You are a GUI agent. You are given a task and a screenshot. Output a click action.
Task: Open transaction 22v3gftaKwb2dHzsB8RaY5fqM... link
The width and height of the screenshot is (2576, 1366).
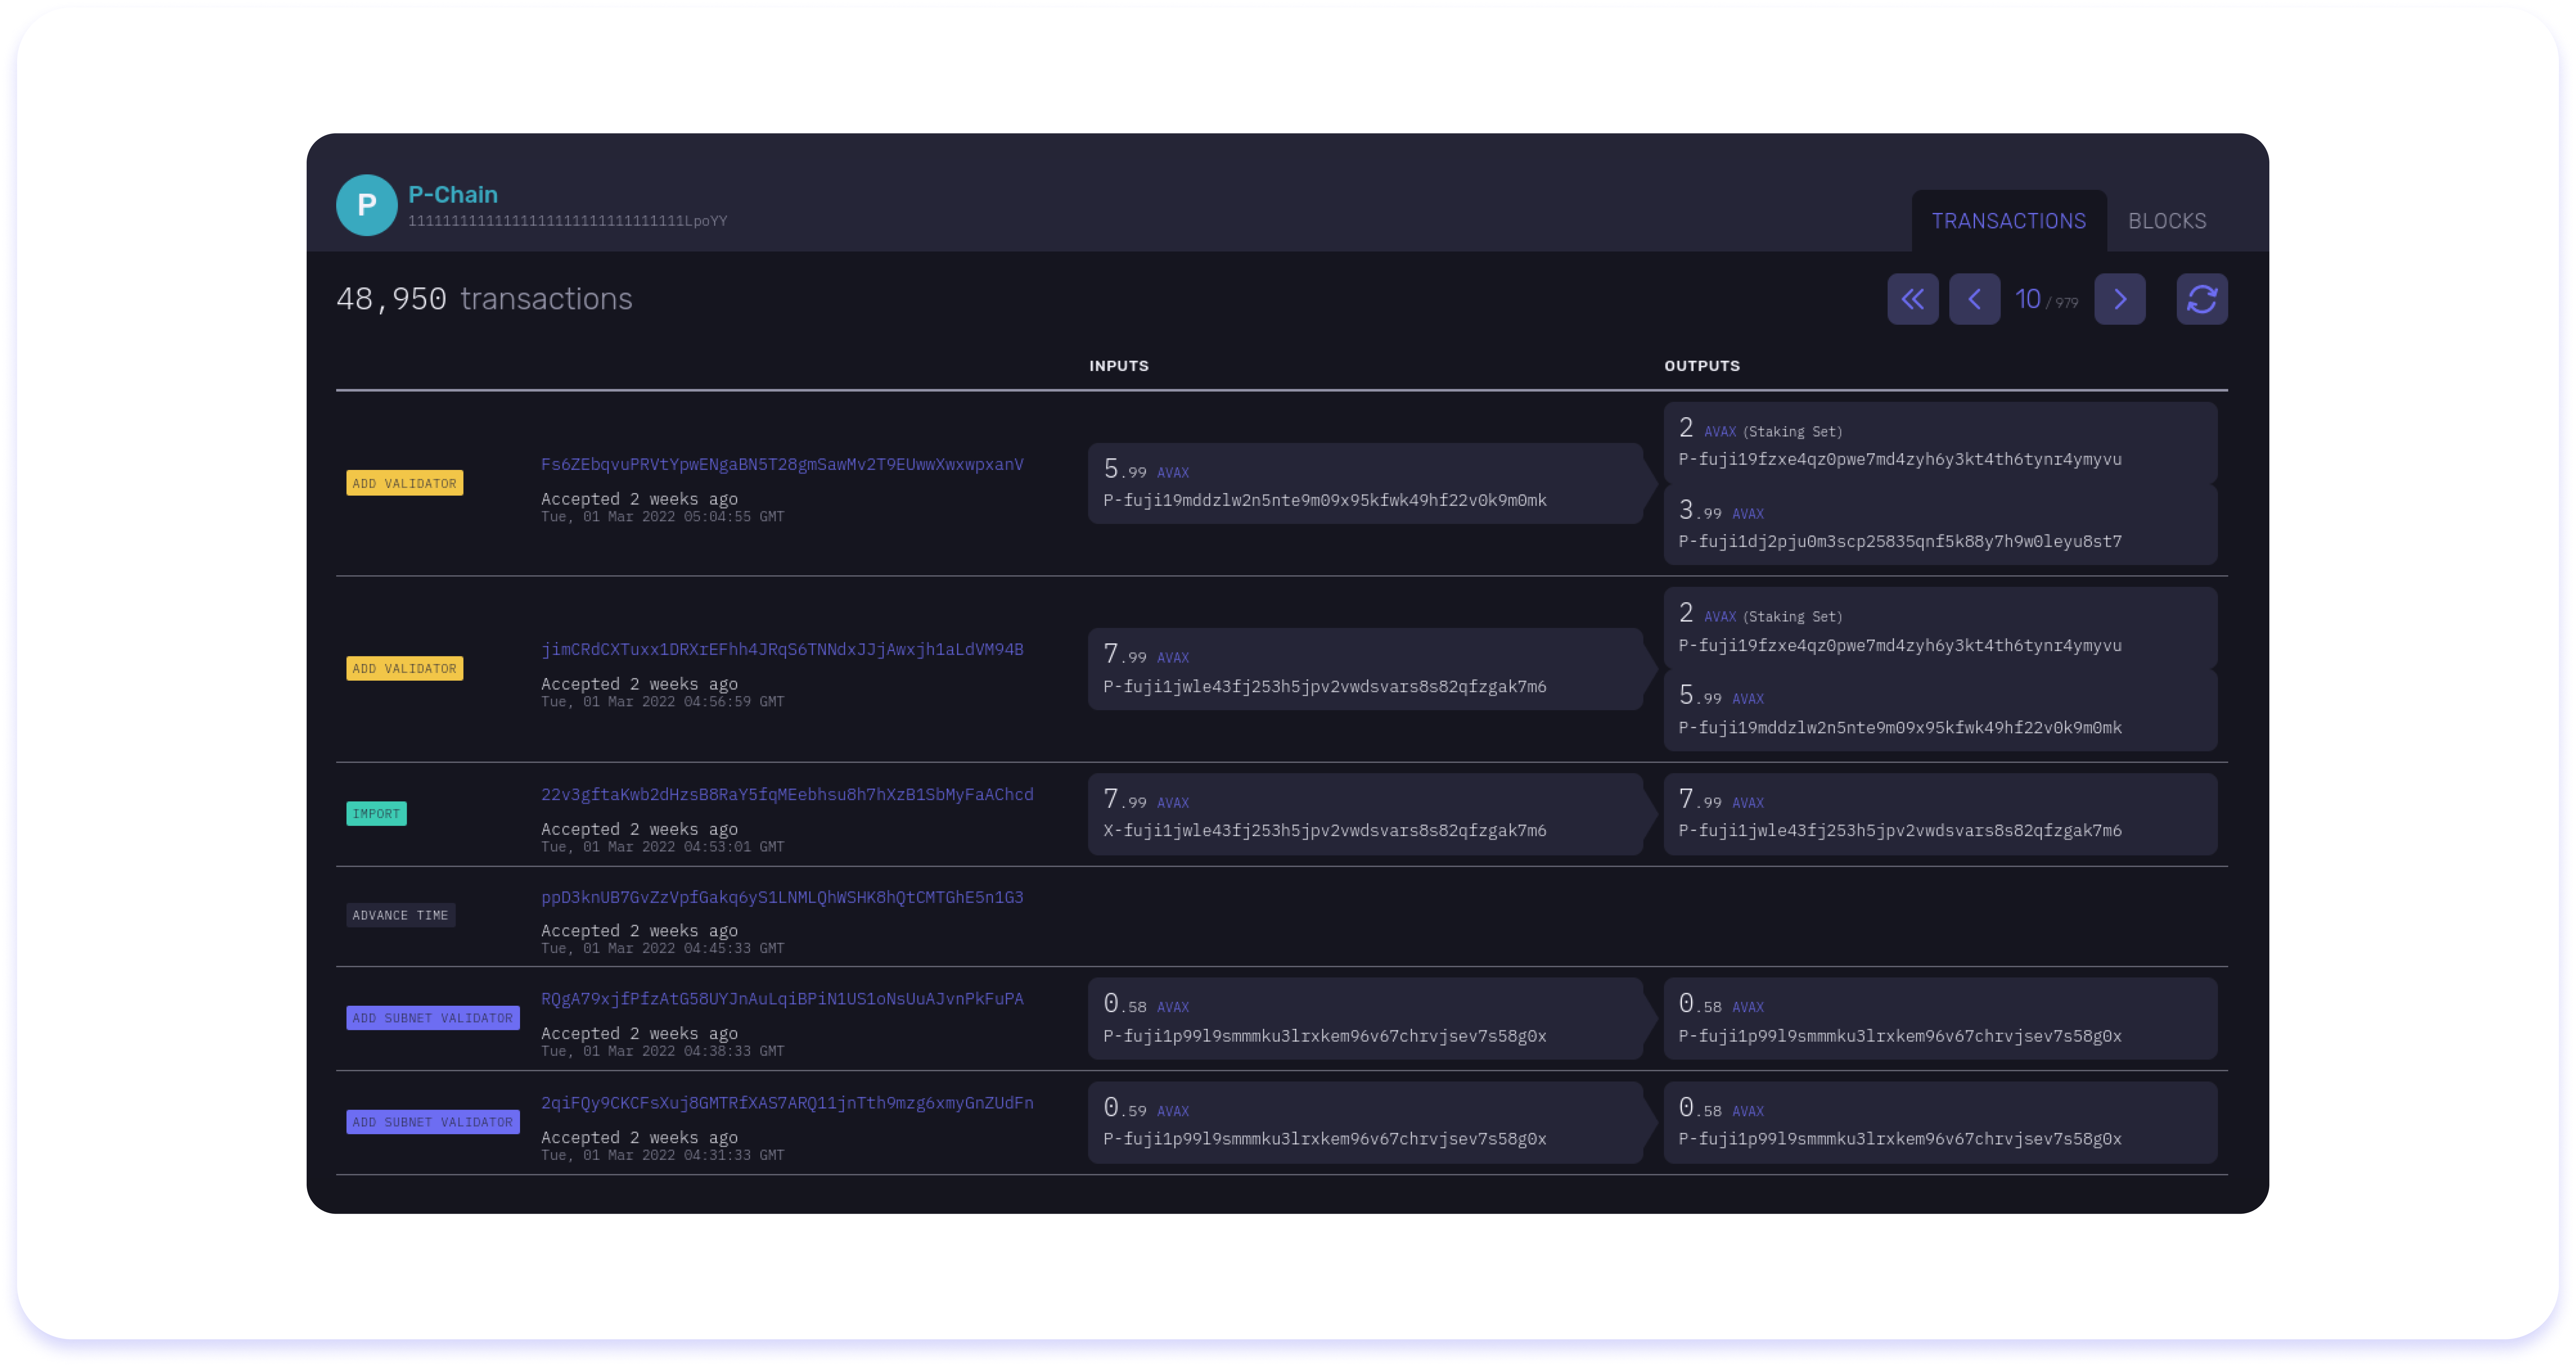pyautogui.click(x=787, y=794)
